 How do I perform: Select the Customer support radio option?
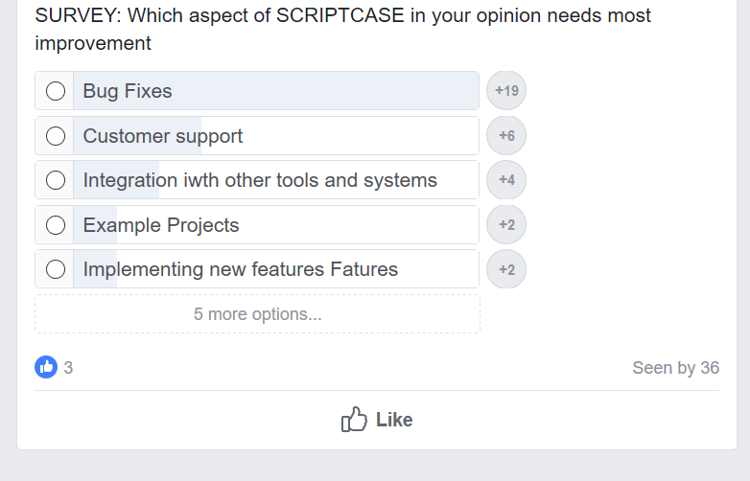[x=56, y=136]
